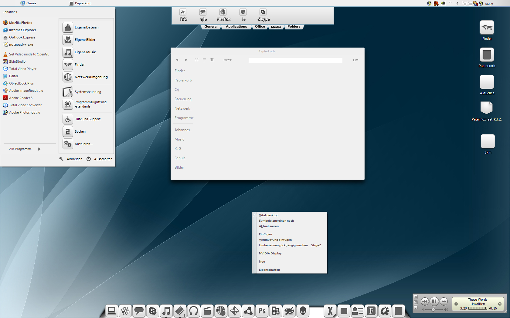Image resolution: width=510 pixels, height=318 pixels.
Task: Switch to the Media tab
Action: click(276, 27)
